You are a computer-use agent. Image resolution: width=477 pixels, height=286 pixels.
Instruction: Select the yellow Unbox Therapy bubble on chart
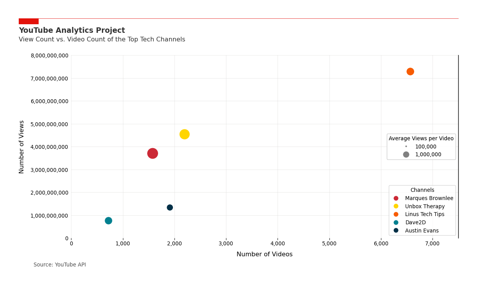pos(185,134)
